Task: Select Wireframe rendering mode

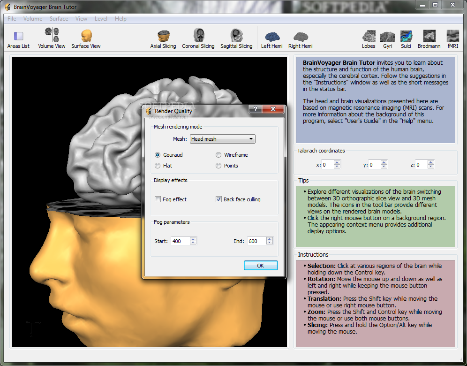Action: click(218, 155)
